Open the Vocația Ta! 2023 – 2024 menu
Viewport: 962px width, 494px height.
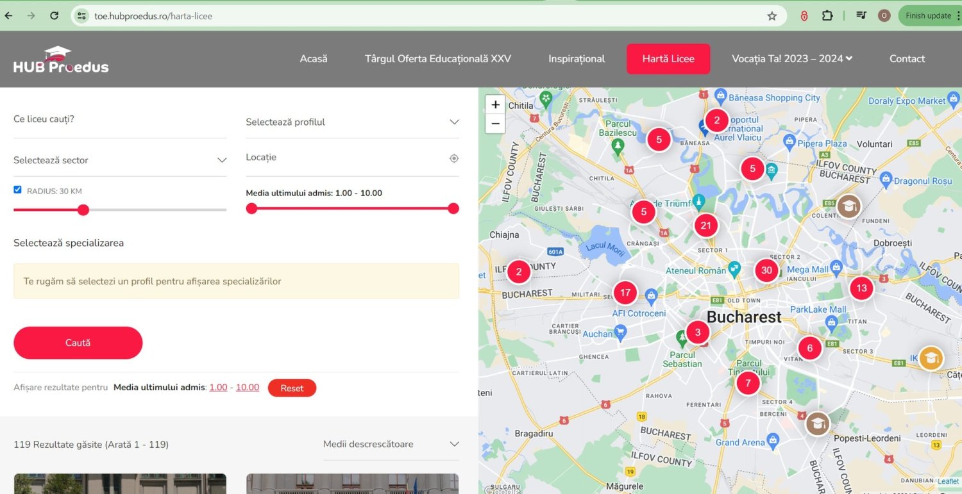(792, 59)
